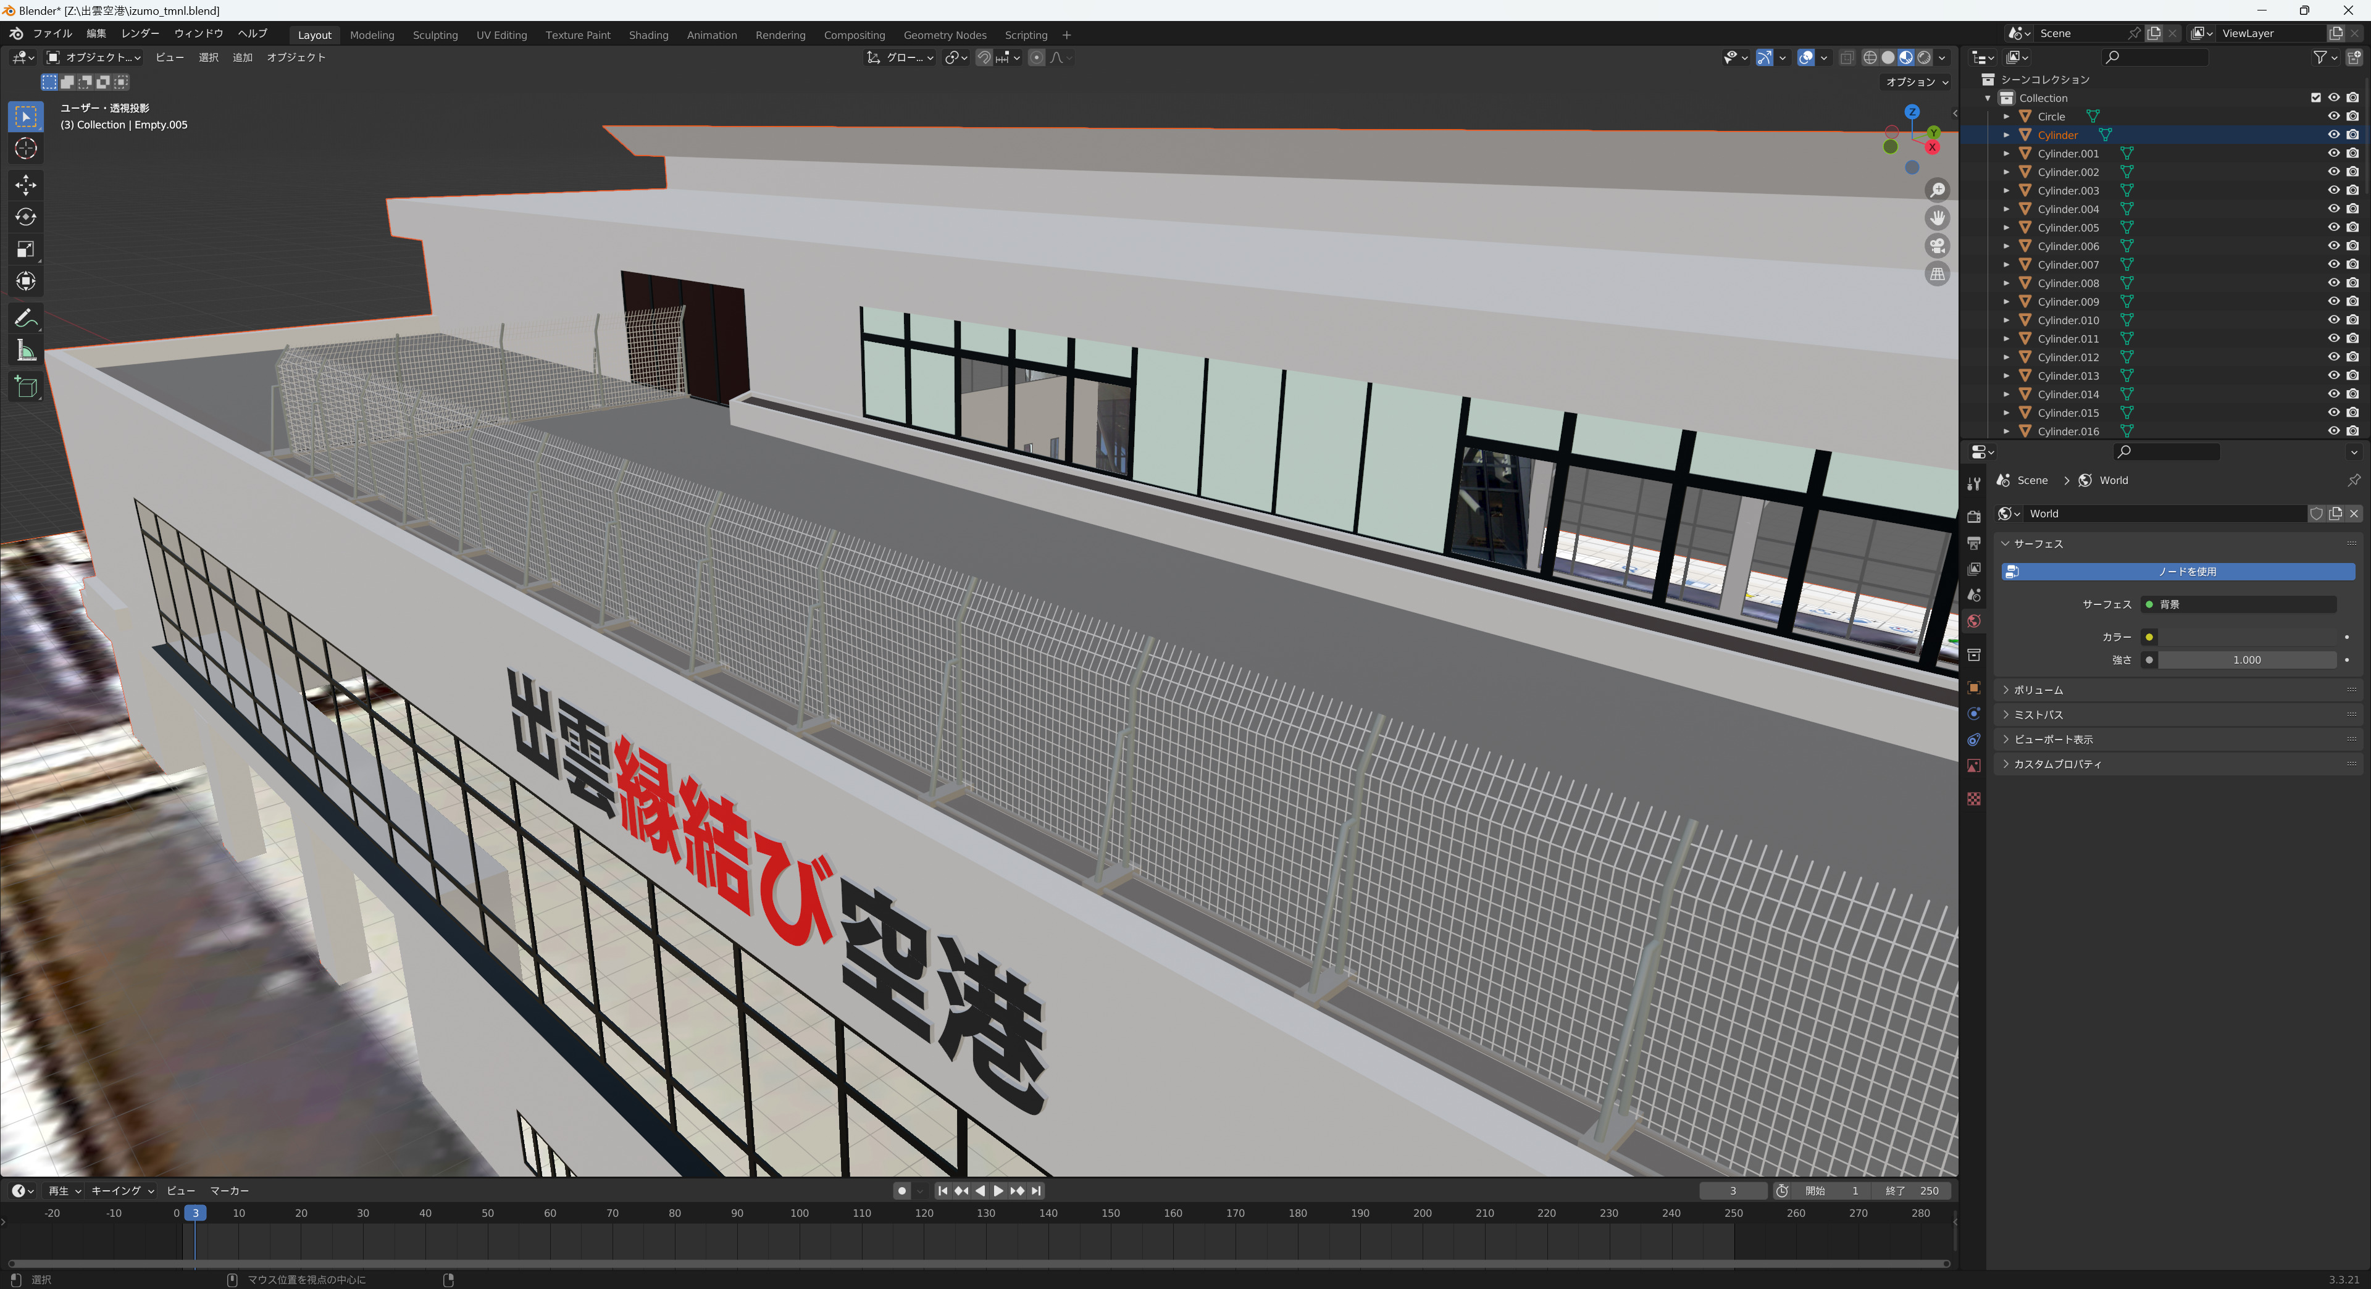Open the Collection properties tab
2371x1289 pixels.
1973,654
